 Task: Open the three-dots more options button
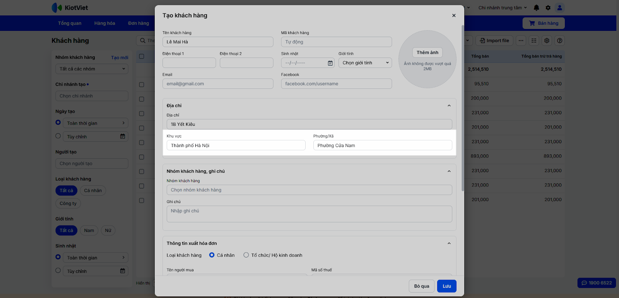(521, 41)
